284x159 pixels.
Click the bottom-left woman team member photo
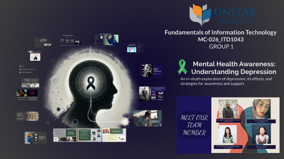tap(228, 134)
